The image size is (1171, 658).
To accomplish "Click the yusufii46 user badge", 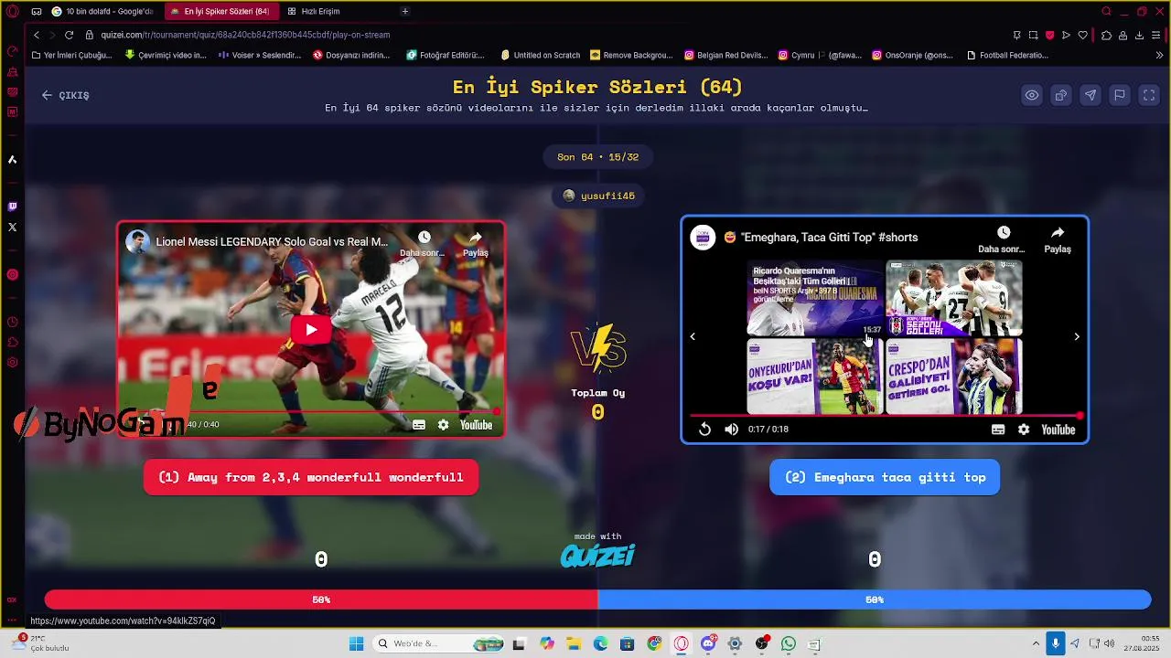I will coord(599,196).
